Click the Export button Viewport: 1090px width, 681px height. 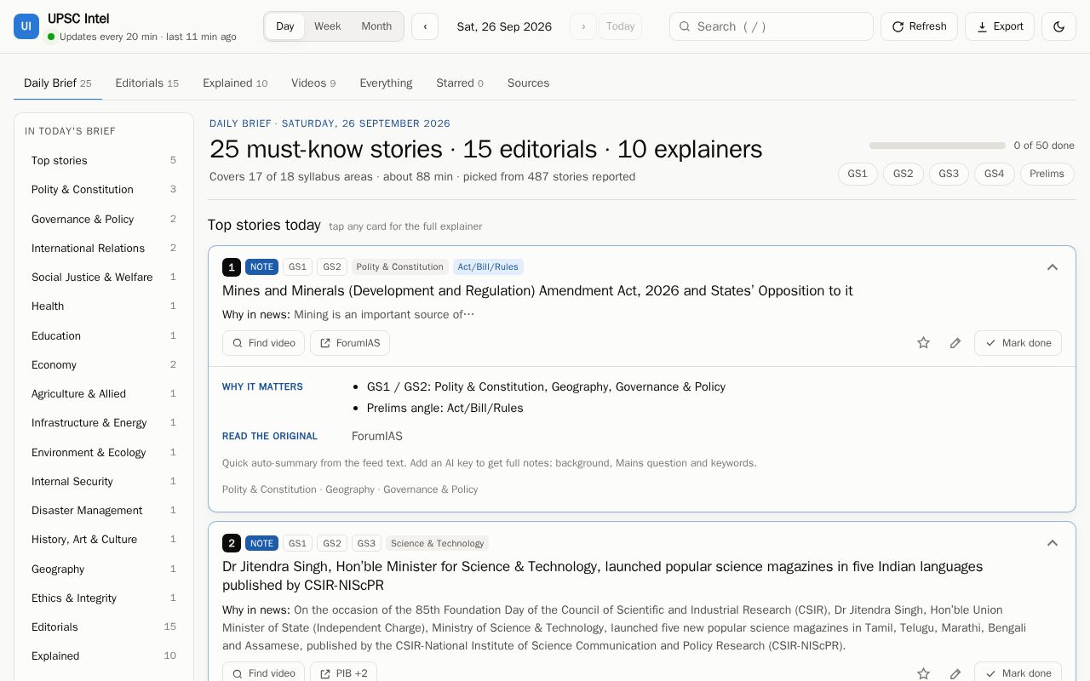(x=1000, y=26)
